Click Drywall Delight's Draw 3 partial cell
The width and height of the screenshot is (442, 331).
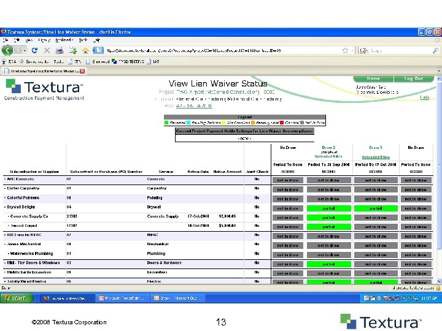pyautogui.click(x=376, y=208)
